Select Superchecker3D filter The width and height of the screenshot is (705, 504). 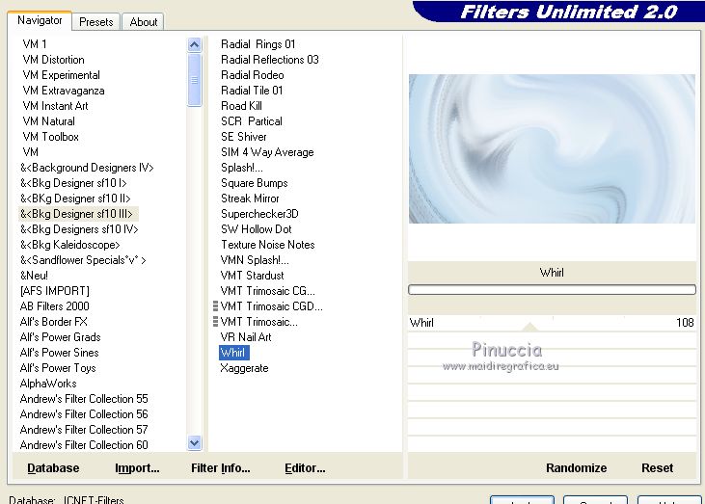[259, 214]
